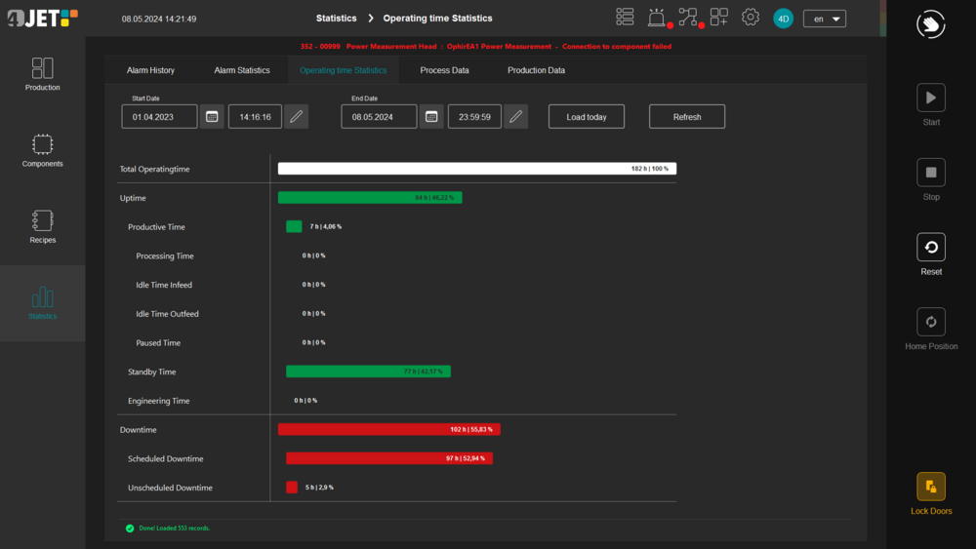Click the red Downtime progress bar
This screenshot has width=976, height=549.
coord(388,429)
